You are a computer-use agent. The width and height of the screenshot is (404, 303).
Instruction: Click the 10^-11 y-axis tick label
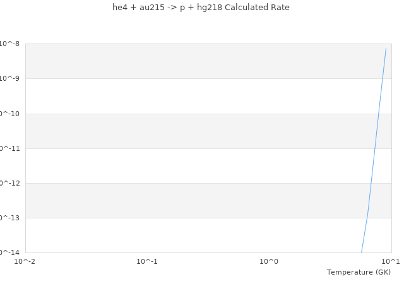9,148
